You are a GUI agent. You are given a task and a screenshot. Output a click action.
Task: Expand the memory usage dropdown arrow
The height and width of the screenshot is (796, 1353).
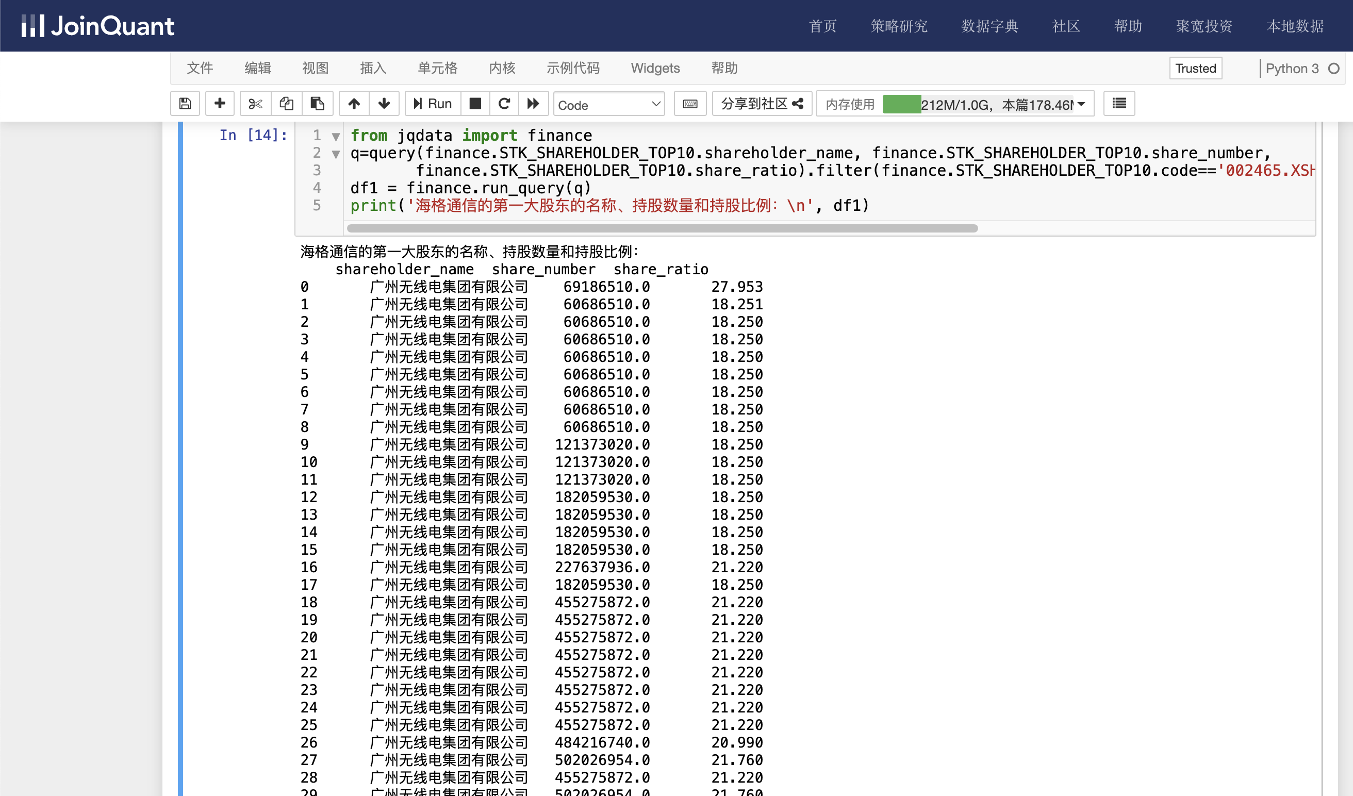pos(1081,104)
